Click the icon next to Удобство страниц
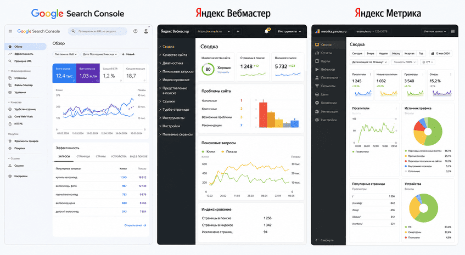Image resolution: width=465 pixels, height=255 pixels. pos(10,109)
